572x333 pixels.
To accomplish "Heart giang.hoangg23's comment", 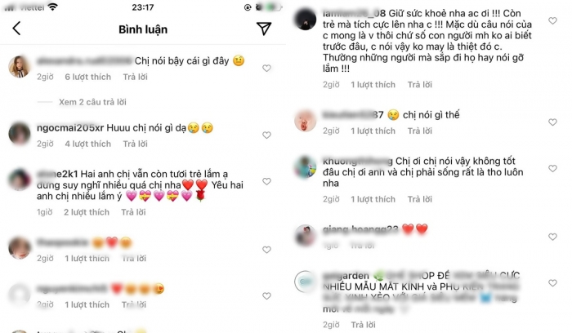I will coord(552,237).
